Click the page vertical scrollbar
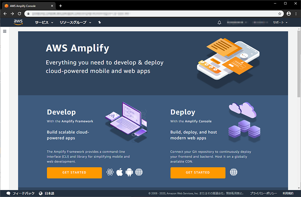Image resolution: width=301 pixels, height=197 pixels. tap(299, 64)
